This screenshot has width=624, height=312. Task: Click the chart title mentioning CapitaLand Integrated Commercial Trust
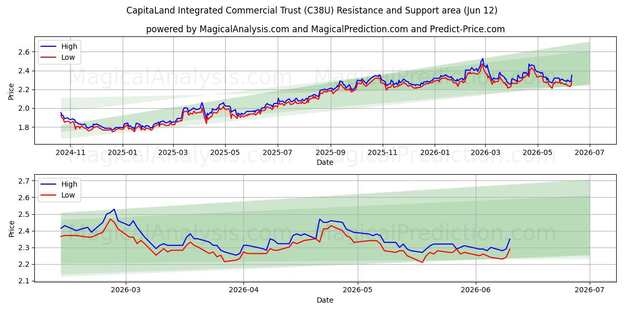click(311, 10)
